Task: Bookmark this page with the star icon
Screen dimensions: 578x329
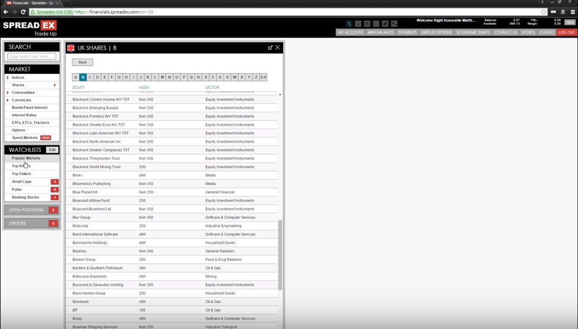Action: (544, 12)
